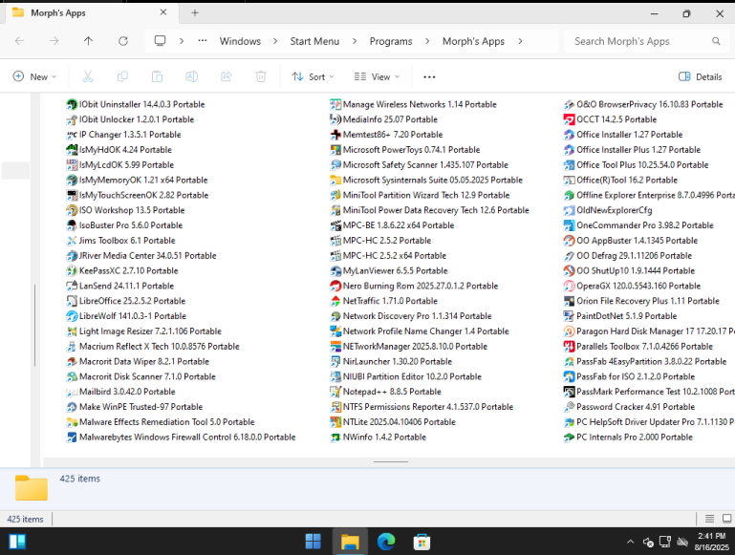The width and height of the screenshot is (735, 555).
Task: Select the PaintDotNet 5.1.9 icon
Action: pyautogui.click(x=569, y=316)
